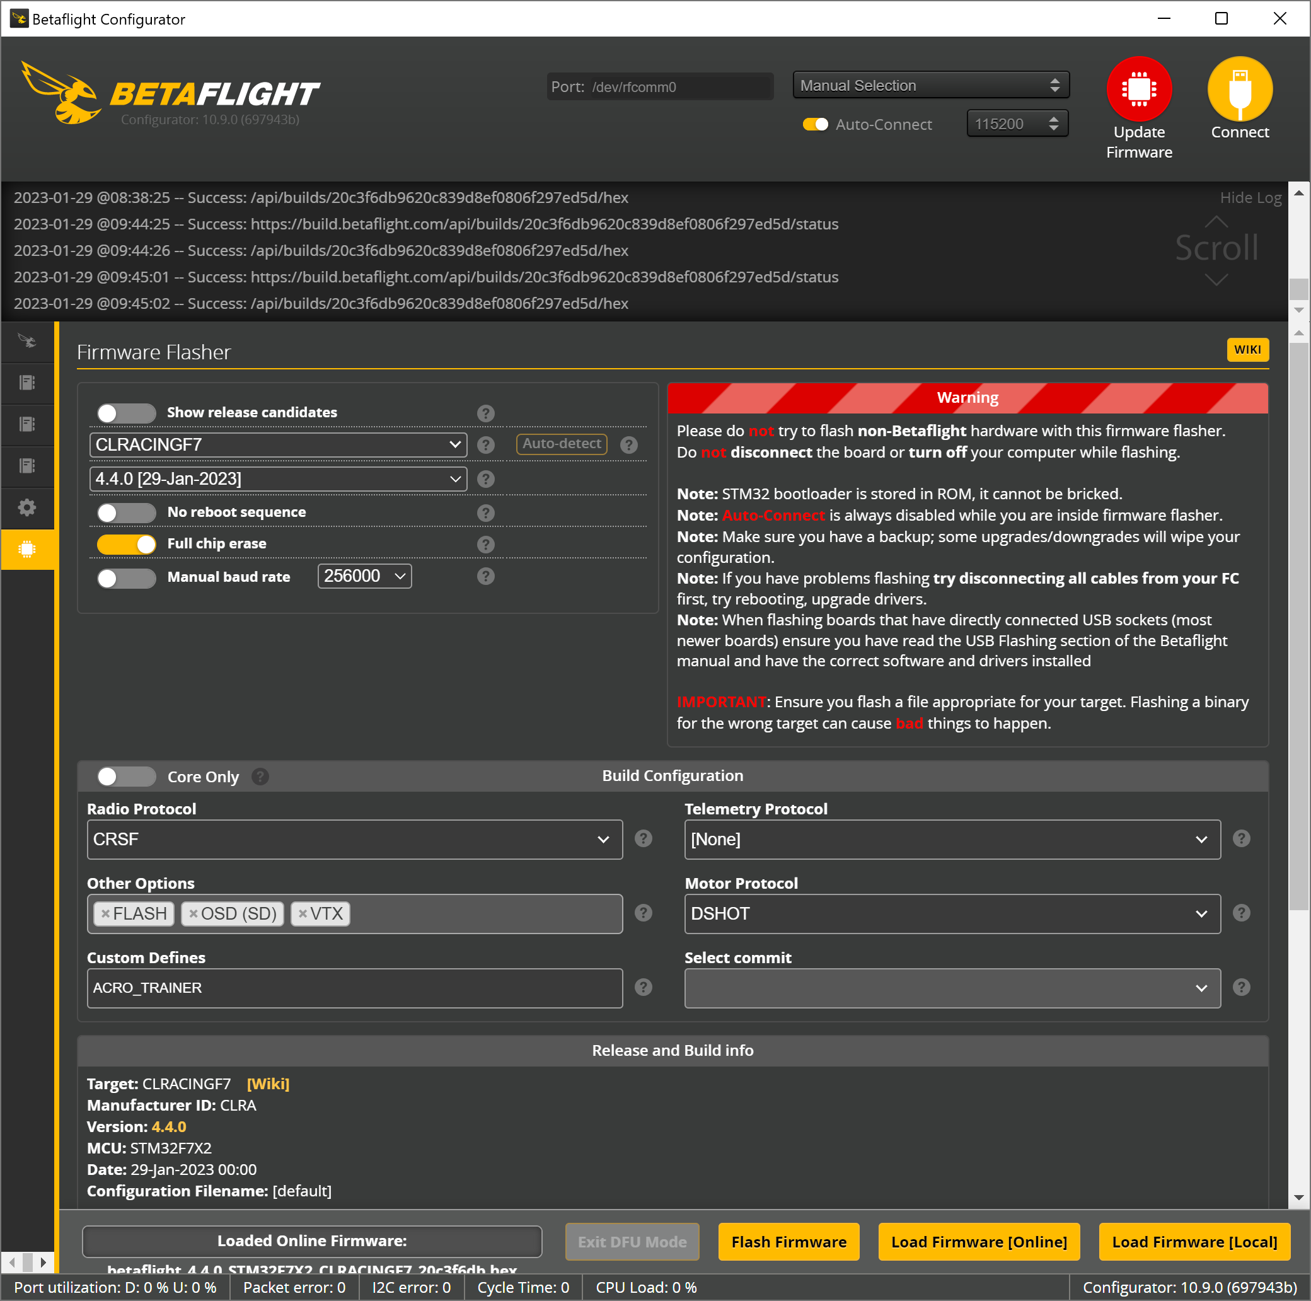Select the Firmware Flasher chip icon in sidebar
This screenshot has width=1311, height=1301.
[27, 549]
